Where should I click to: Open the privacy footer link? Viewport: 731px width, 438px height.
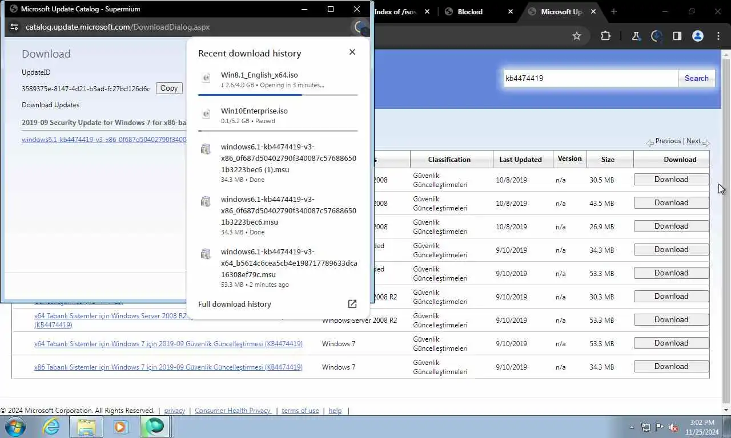(x=175, y=411)
